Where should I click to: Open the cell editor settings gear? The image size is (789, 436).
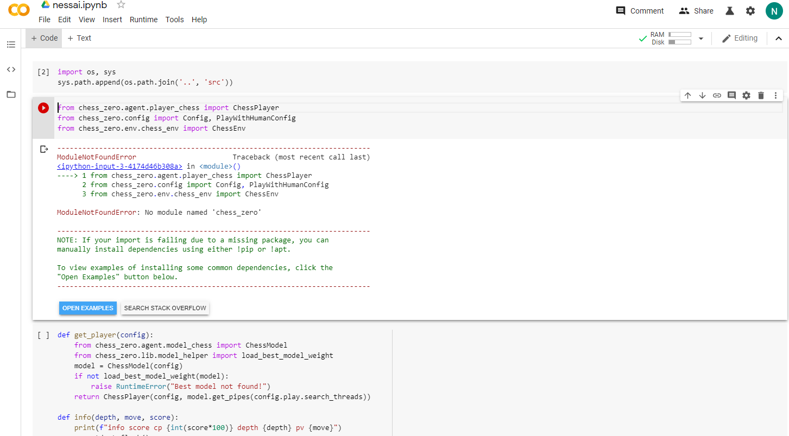coord(746,95)
